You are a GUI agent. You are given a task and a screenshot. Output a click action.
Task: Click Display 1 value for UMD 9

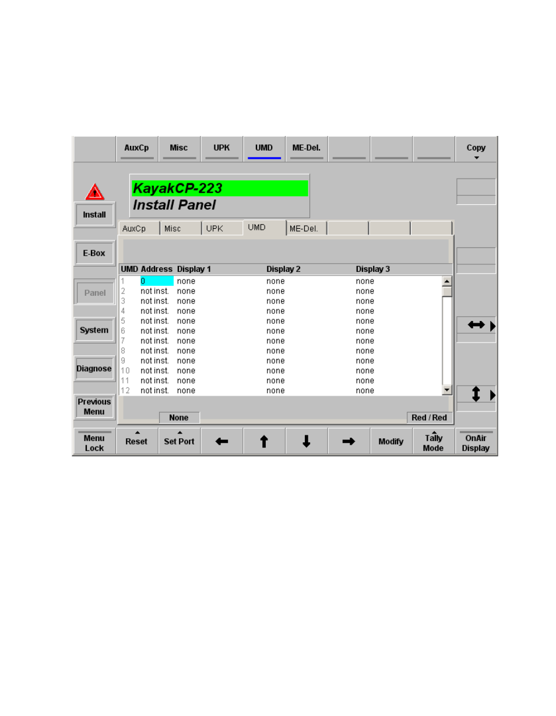pyautogui.click(x=186, y=361)
